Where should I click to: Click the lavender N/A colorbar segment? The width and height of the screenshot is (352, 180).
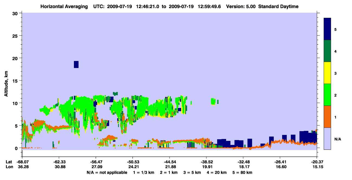327,138
